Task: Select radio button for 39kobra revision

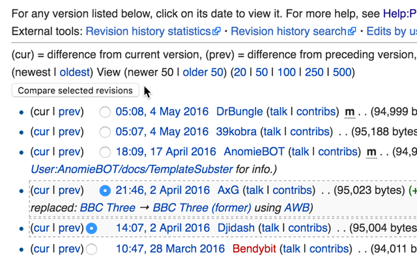Action: point(105,132)
